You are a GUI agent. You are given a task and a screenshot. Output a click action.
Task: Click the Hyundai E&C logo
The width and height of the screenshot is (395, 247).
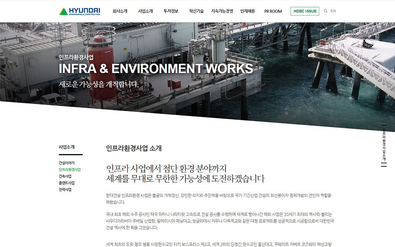click(79, 11)
